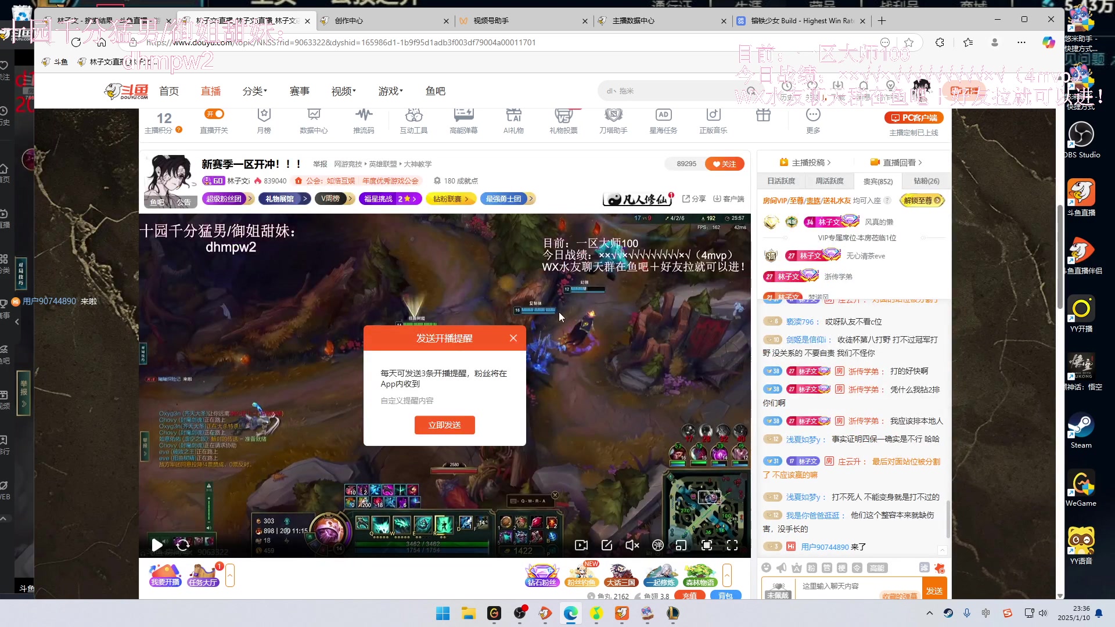Viewport: 1115px width, 627px height.
Task: Close the 发送开播提醒 dialog
Action: coord(513,338)
